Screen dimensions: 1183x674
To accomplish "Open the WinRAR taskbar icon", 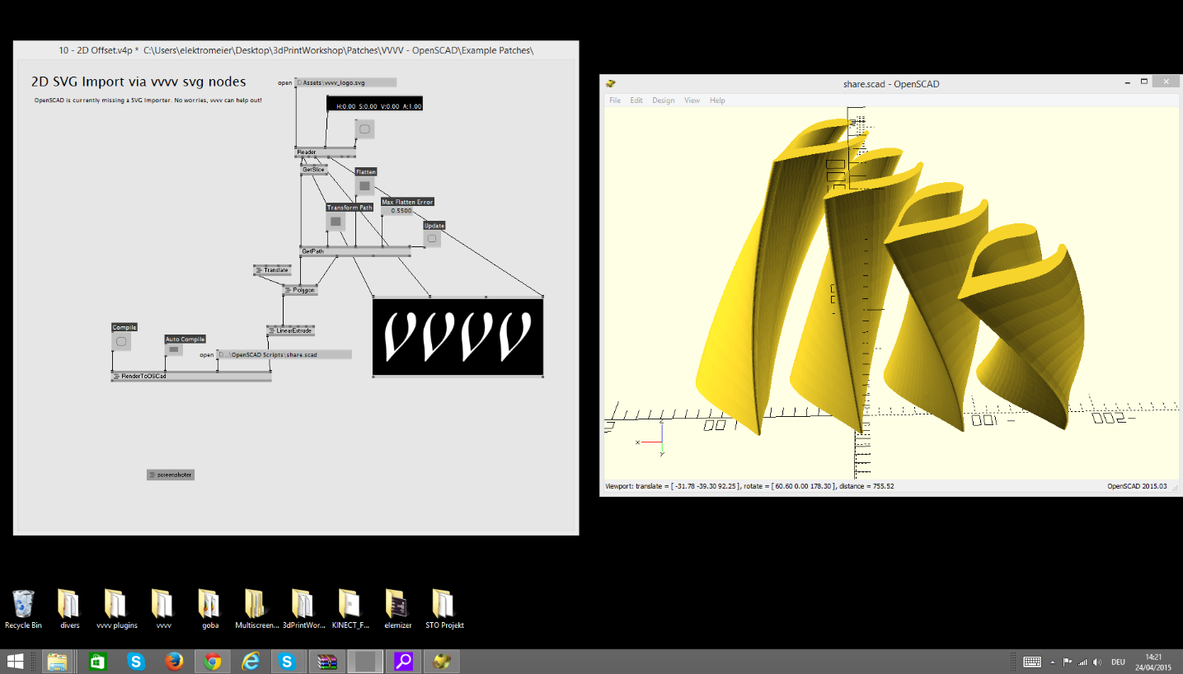I will [x=327, y=662].
